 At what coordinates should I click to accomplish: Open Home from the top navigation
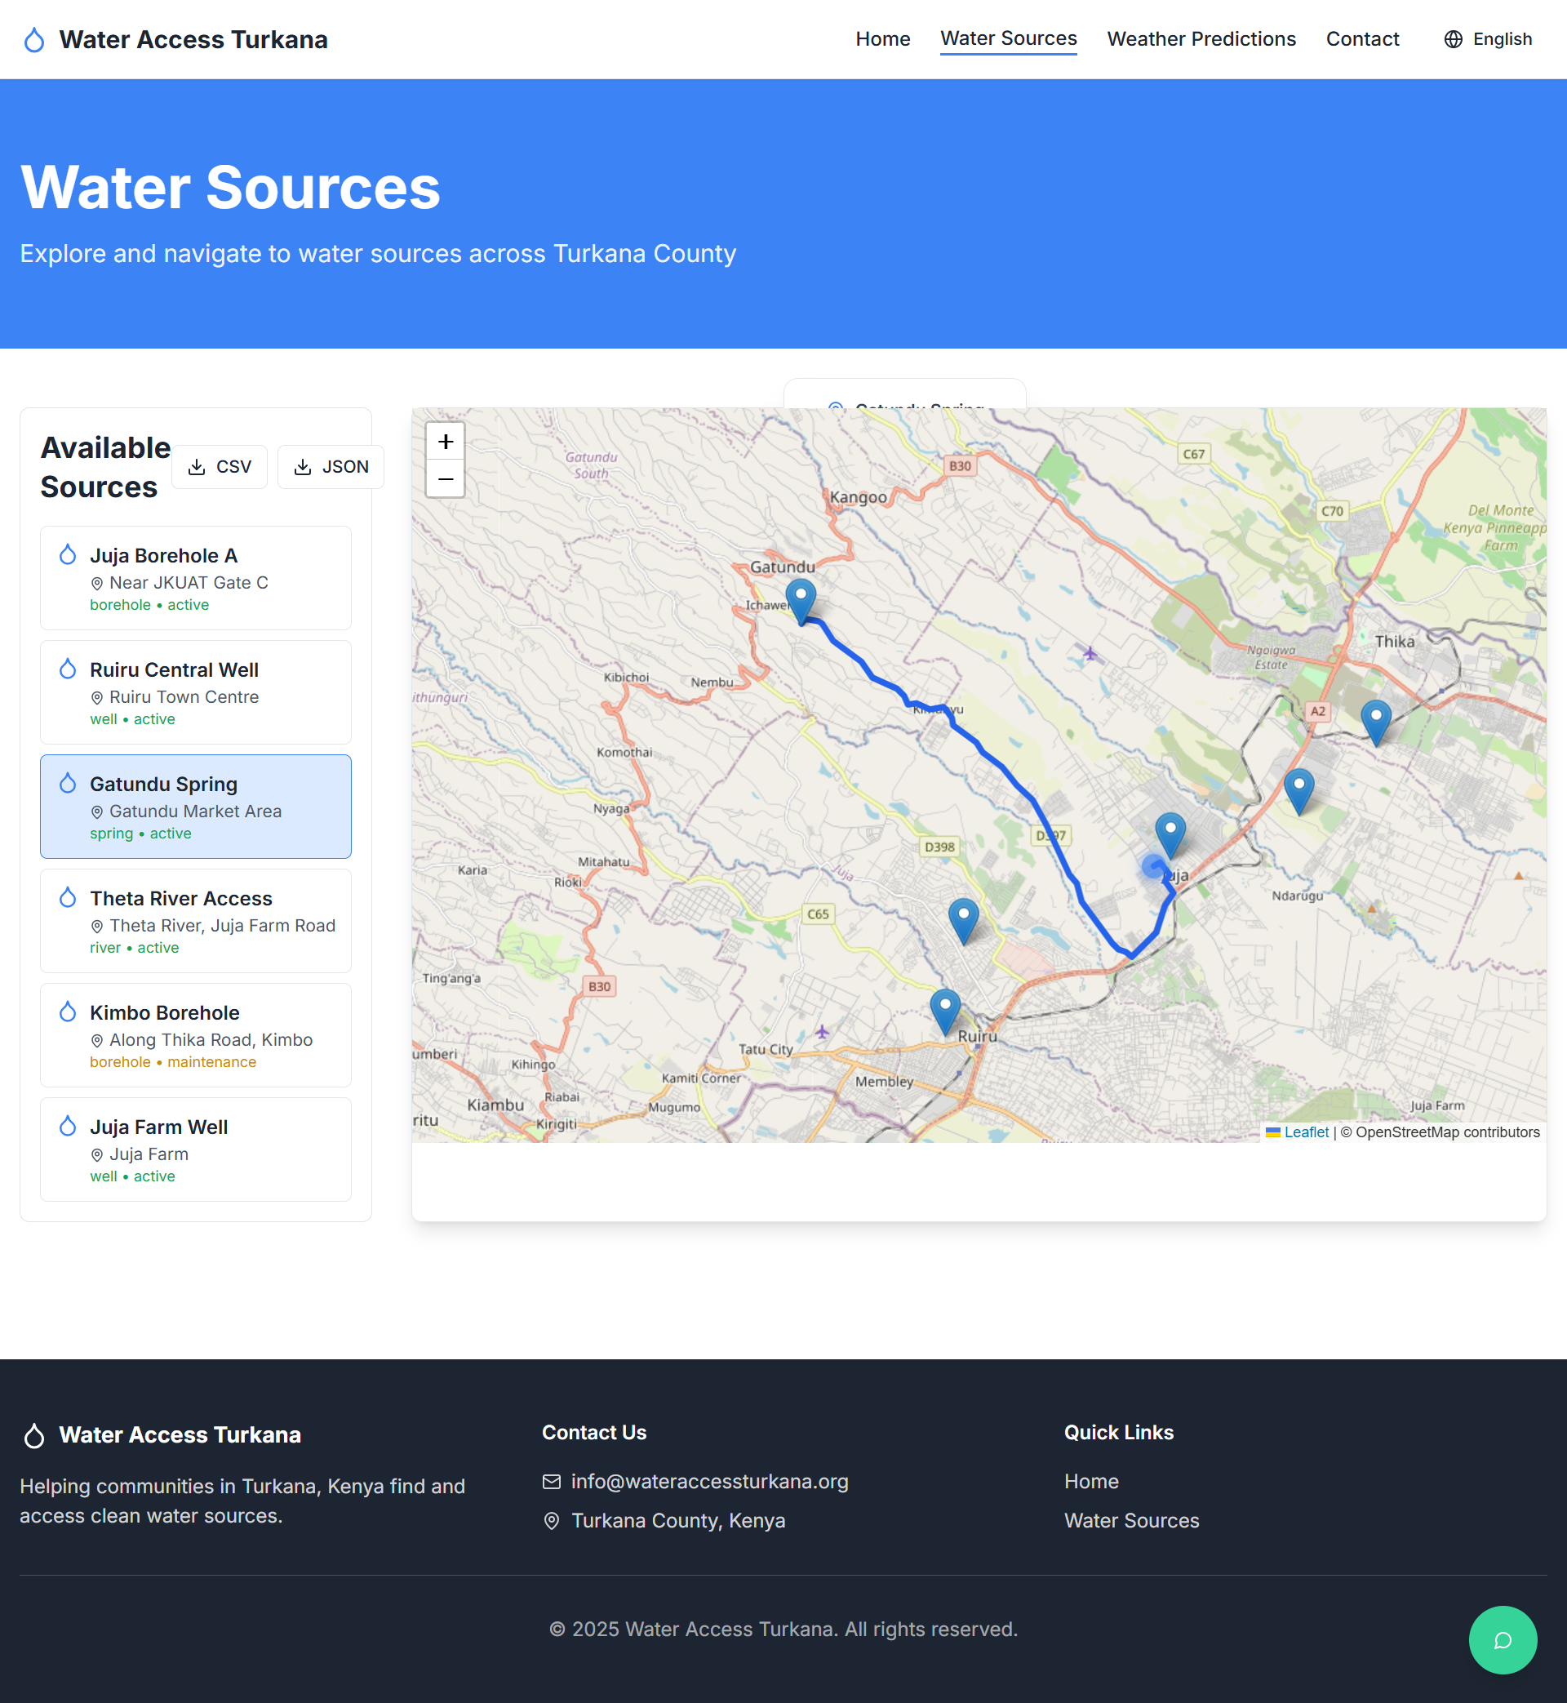point(882,40)
